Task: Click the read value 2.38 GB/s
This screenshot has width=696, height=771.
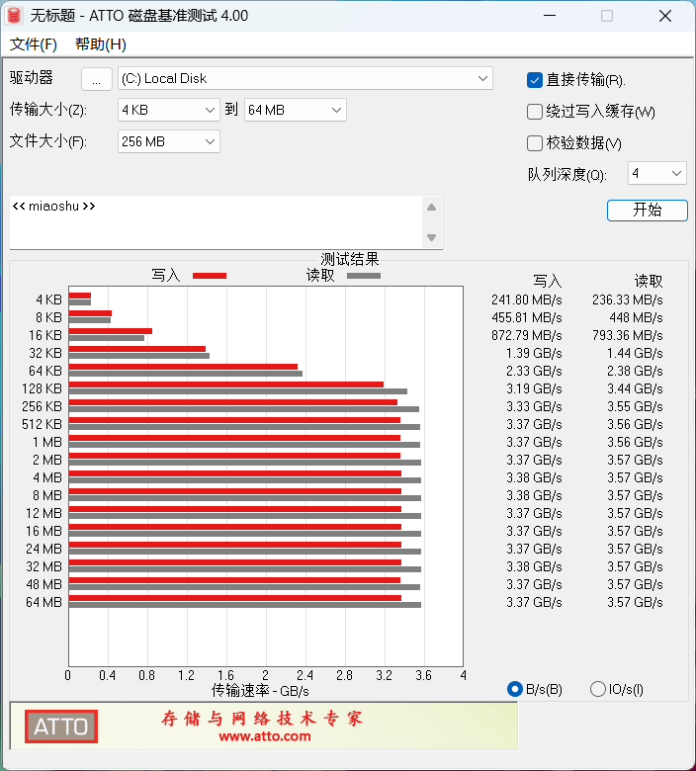Action: (x=635, y=371)
